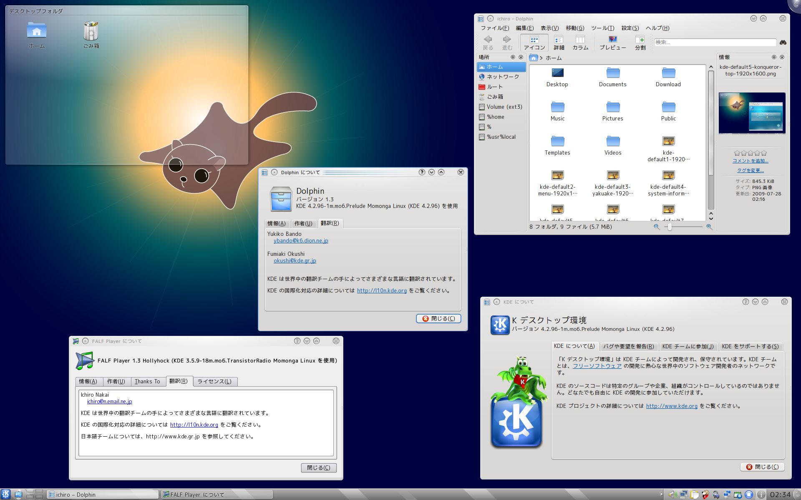Click the calendar reminder tray icon

(738, 495)
